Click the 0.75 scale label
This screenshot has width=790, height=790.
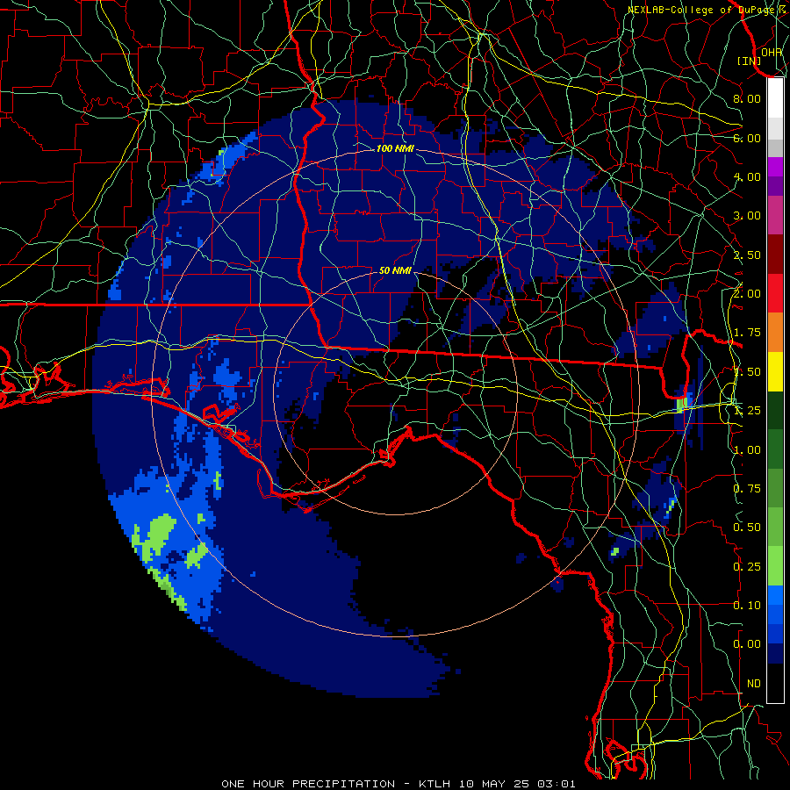[747, 489]
